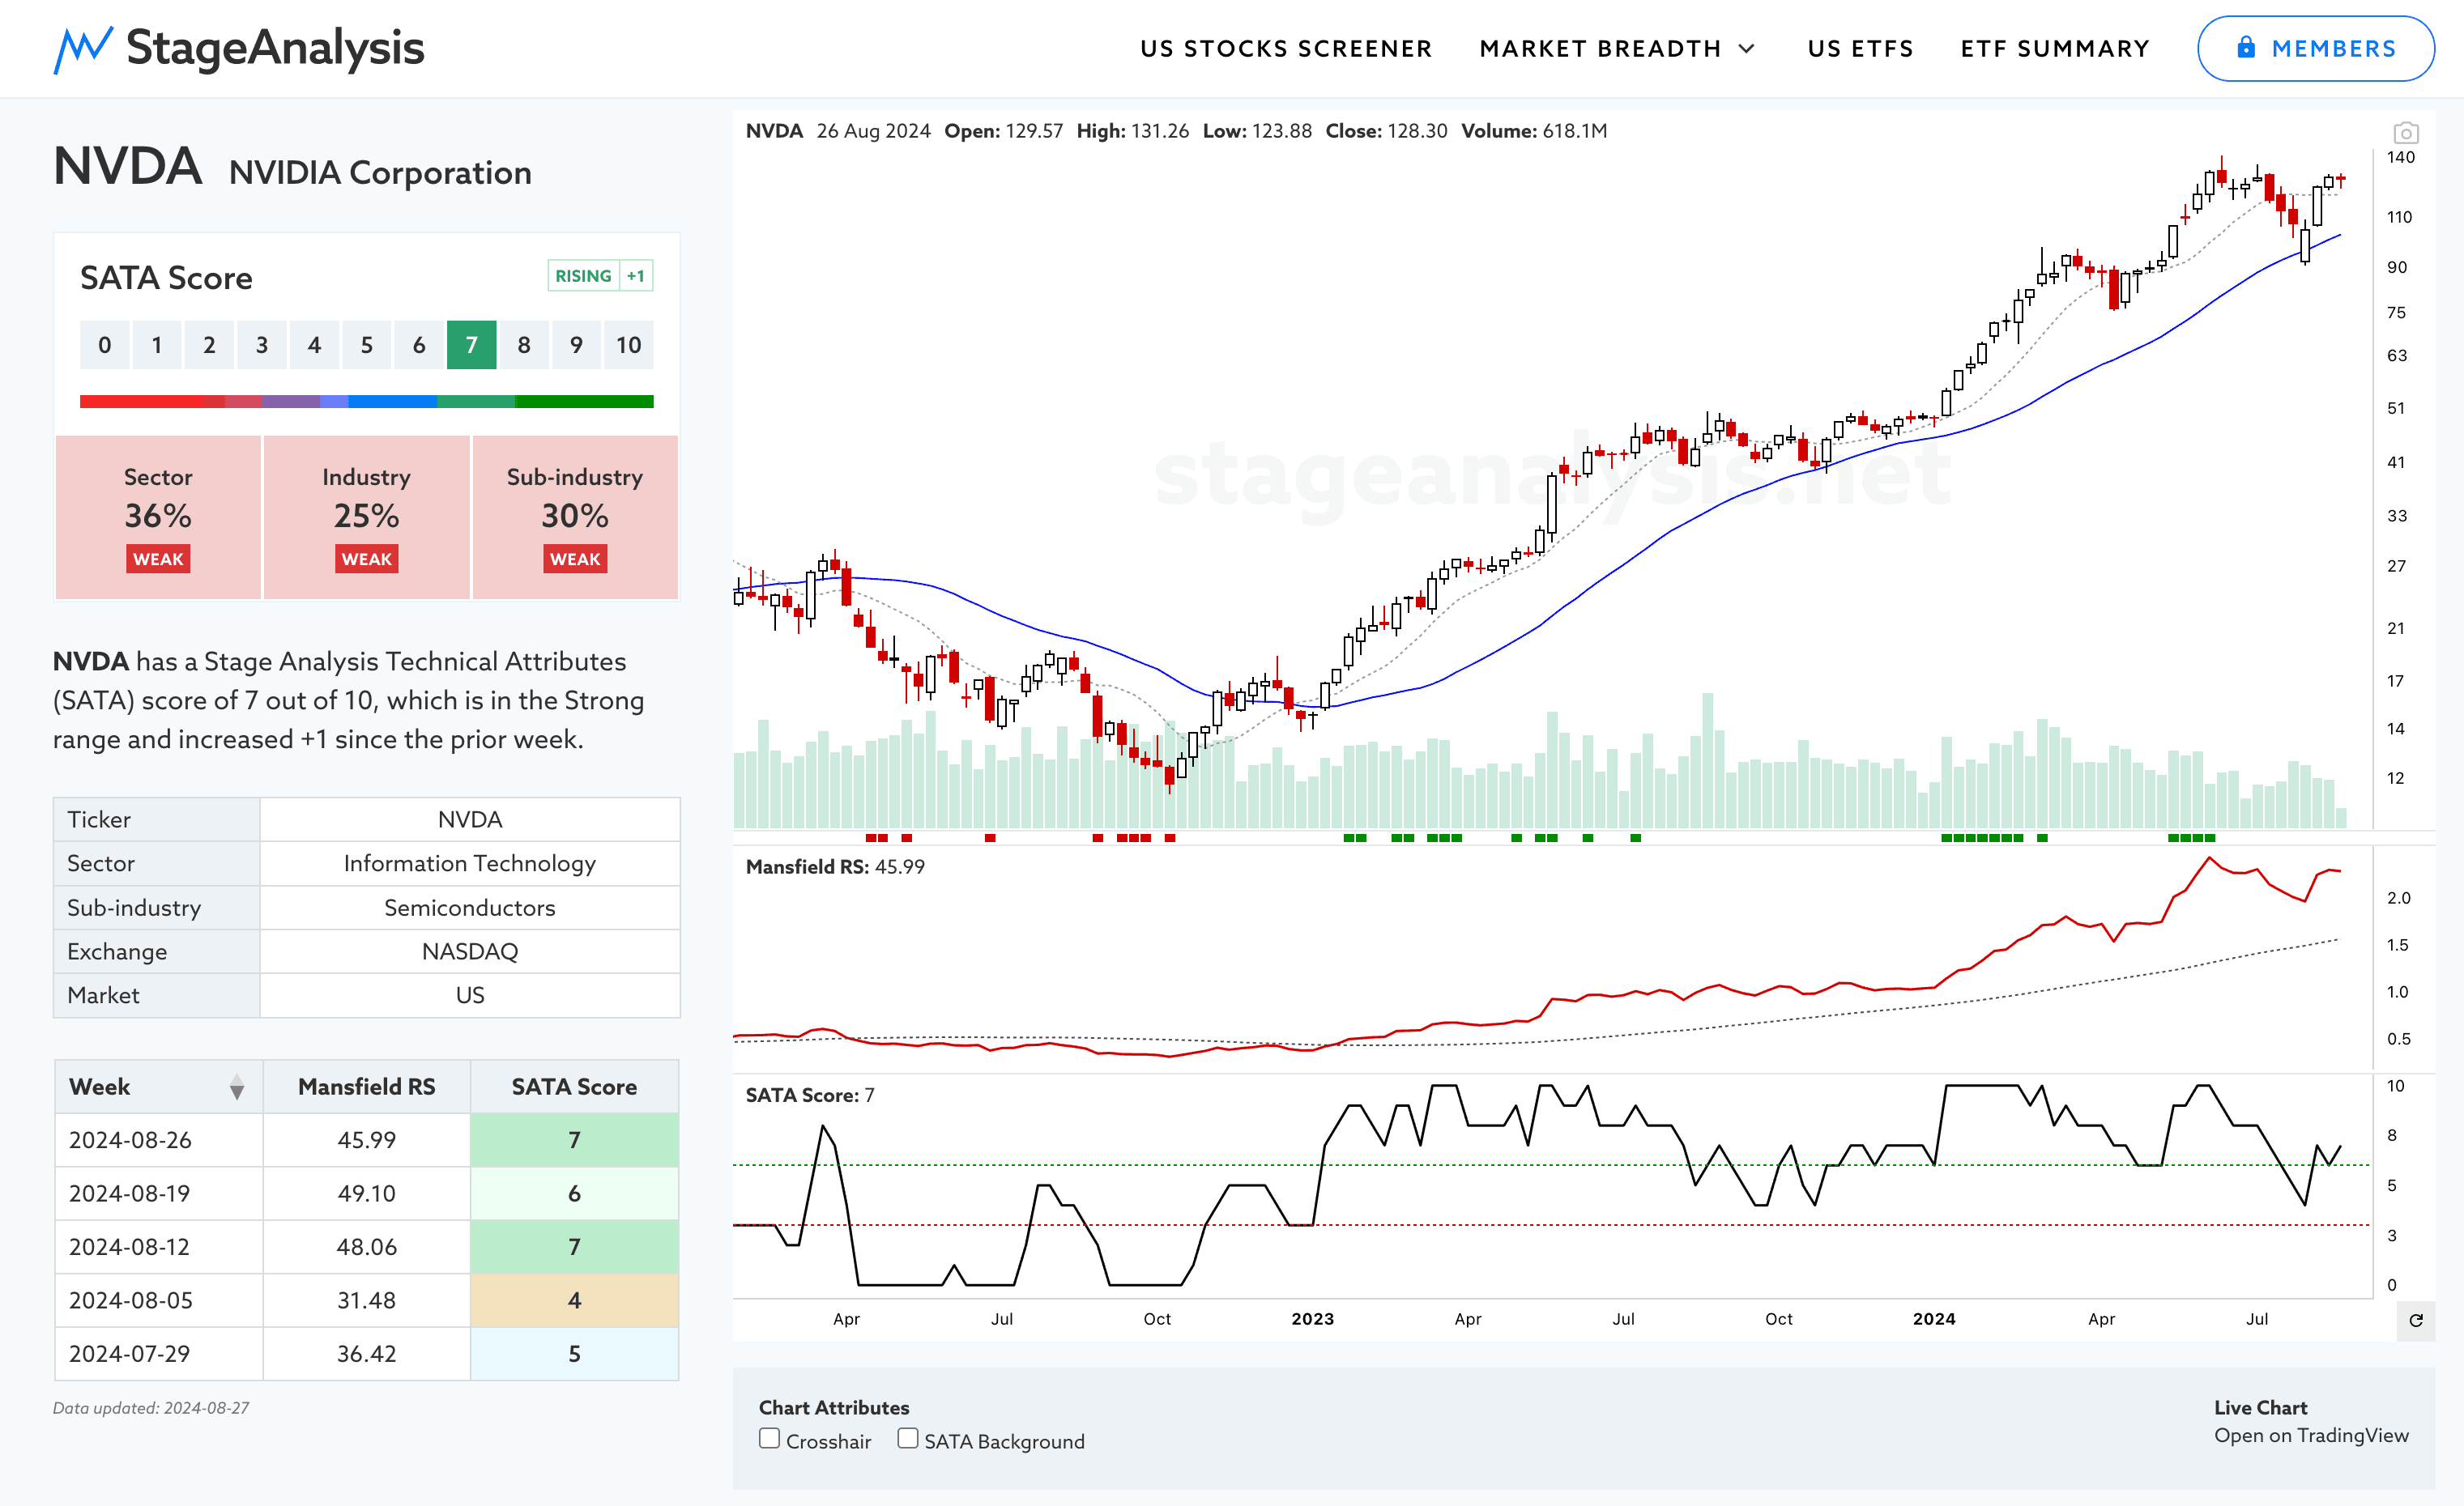
Task: Click Mansfield RS value 49.10
Action: click(x=366, y=1193)
